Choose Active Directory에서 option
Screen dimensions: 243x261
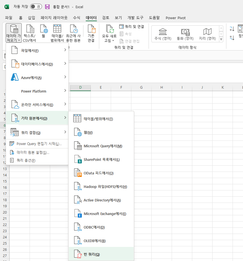click(101, 200)
